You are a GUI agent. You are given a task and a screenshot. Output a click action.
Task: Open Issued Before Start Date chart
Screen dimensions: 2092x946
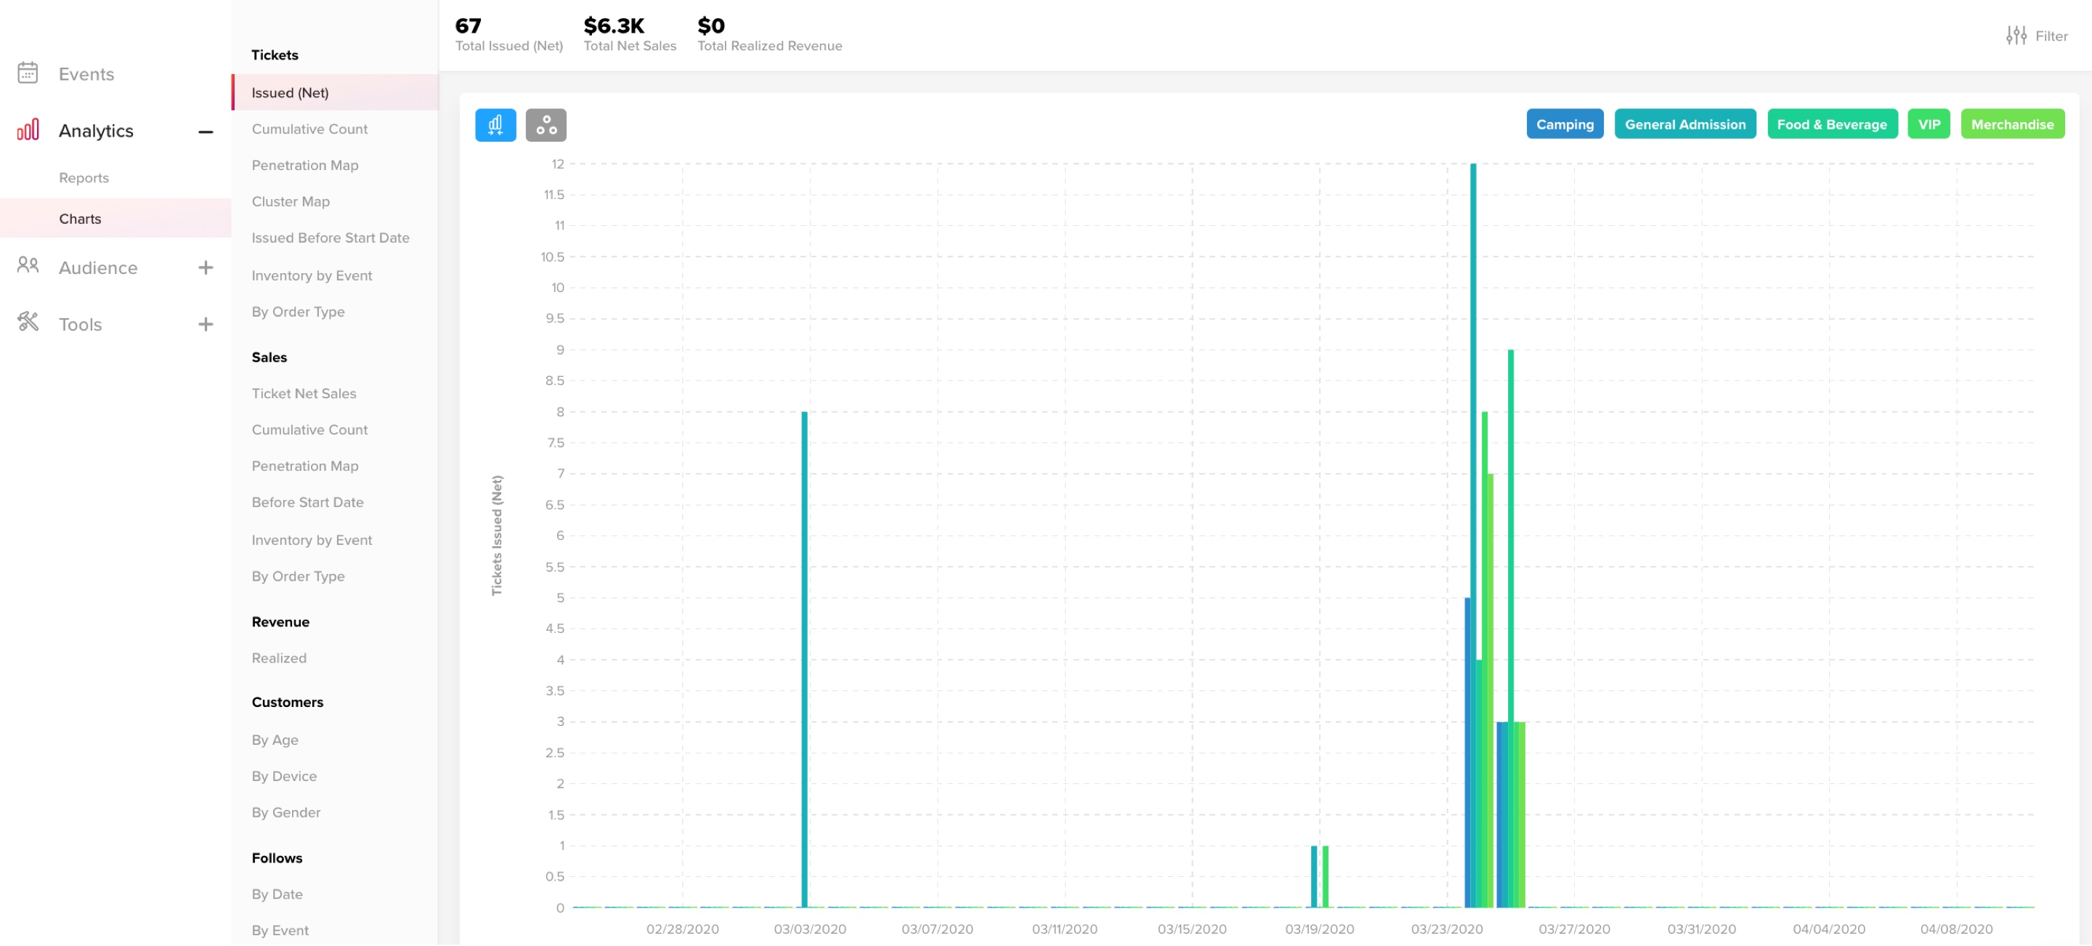point(330,238)
